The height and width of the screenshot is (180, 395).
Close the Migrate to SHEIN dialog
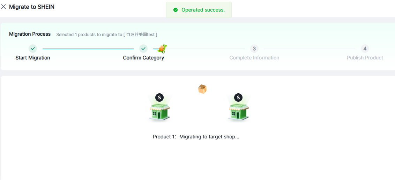click(x=3, y=7)
